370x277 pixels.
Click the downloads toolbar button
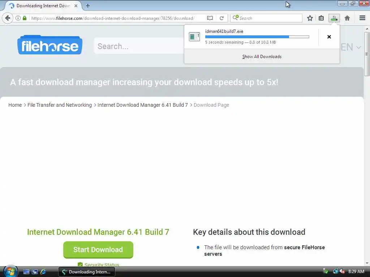pyautogui.click(x=334, y=18)
